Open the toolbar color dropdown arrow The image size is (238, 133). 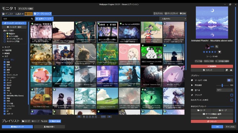pyautogui.click(x=232, y=80)
